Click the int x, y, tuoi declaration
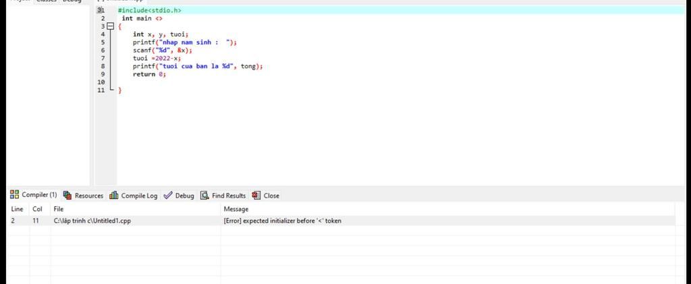Viewport: 691px width, 284px height. (x=161, y=34)
